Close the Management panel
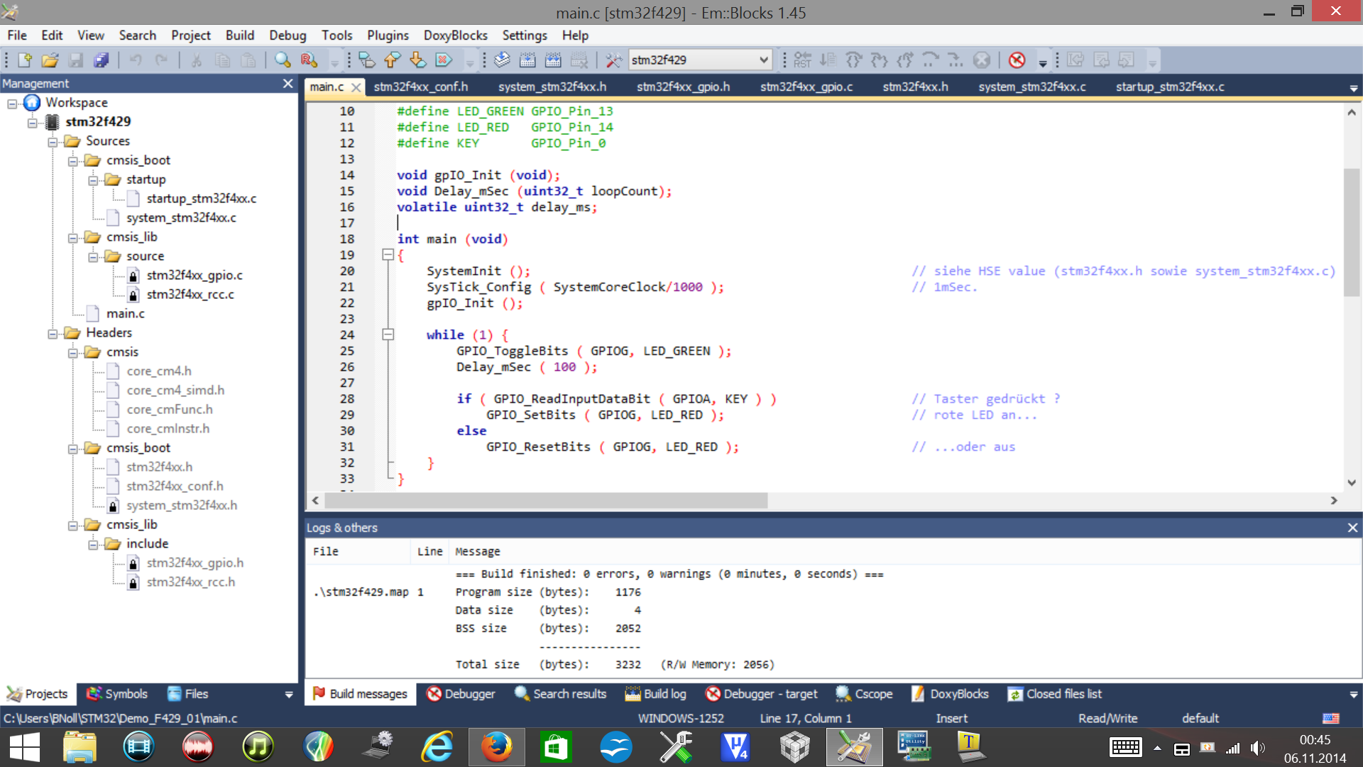 [288, 83]
